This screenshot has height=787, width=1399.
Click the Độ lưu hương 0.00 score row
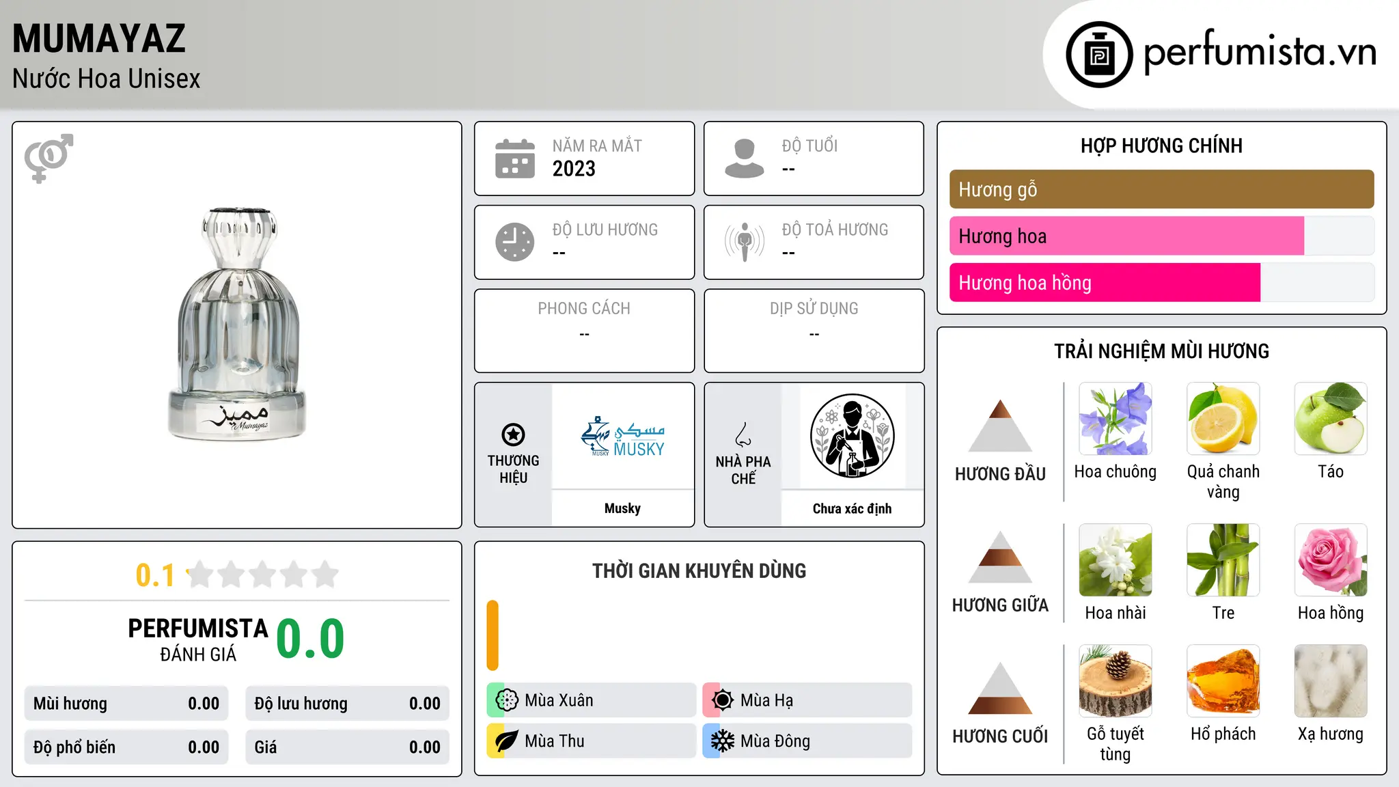coord(347,704)
